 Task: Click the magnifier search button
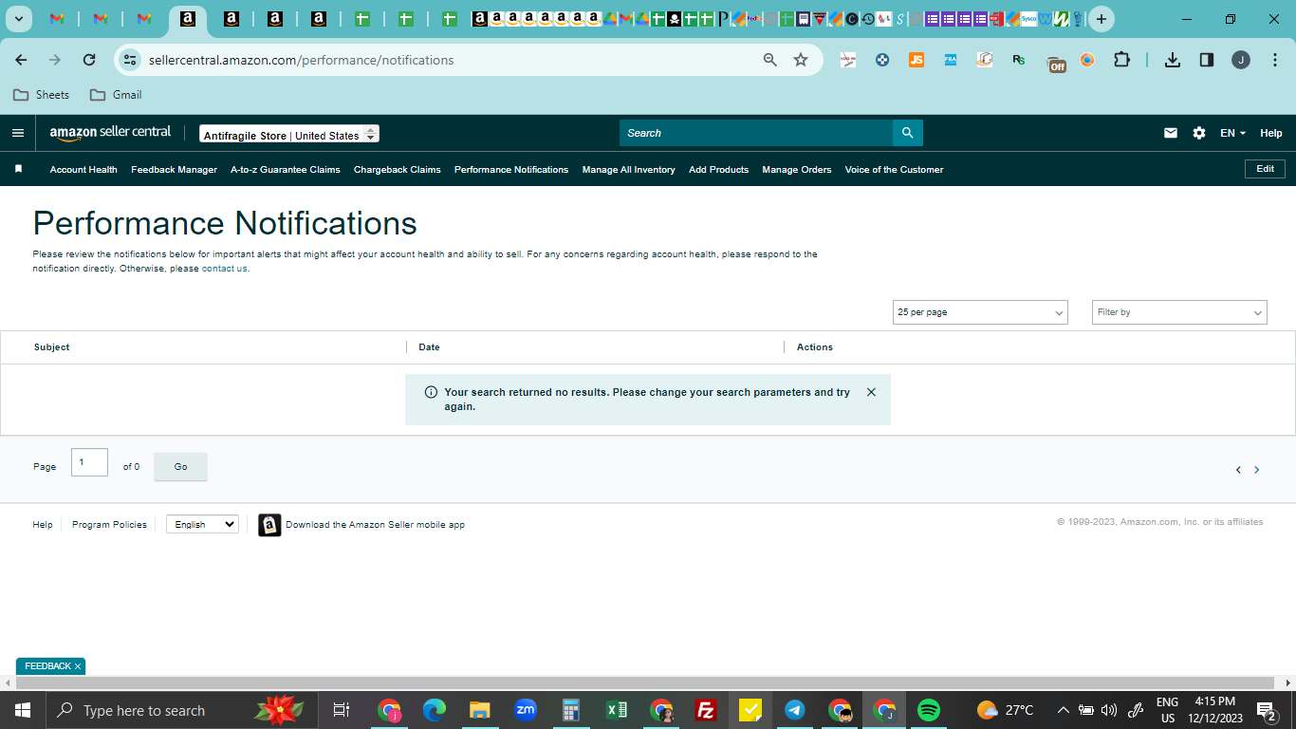908,133
